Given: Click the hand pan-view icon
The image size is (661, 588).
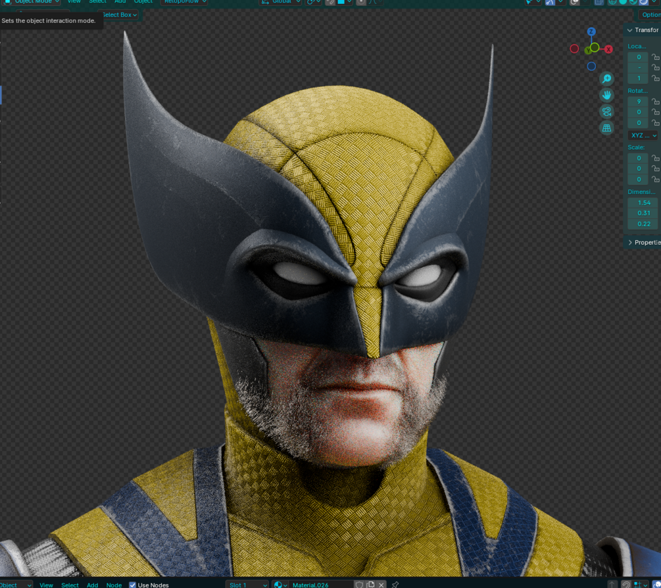Looking at the screenshot, I should 606,95.
